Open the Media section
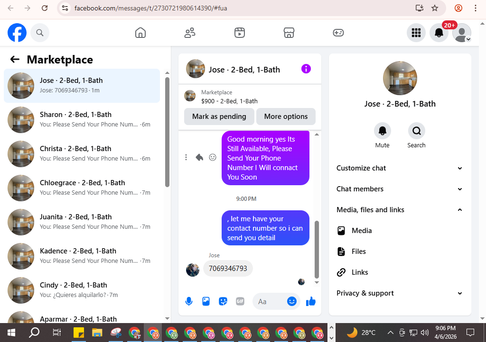This screenshot has width=486, height=342. 400,231
